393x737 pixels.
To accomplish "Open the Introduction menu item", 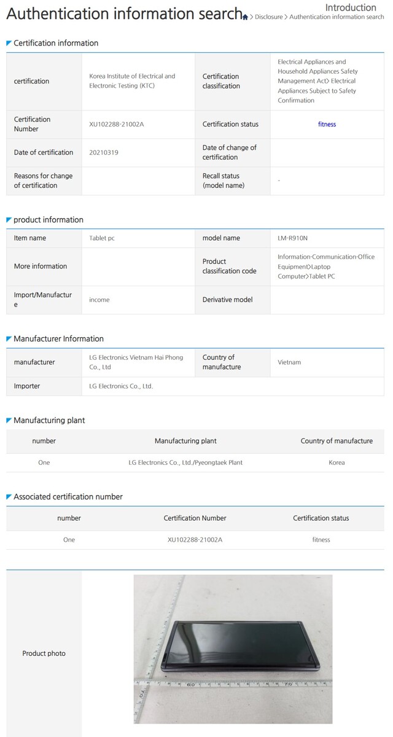I will click(351, 7).
